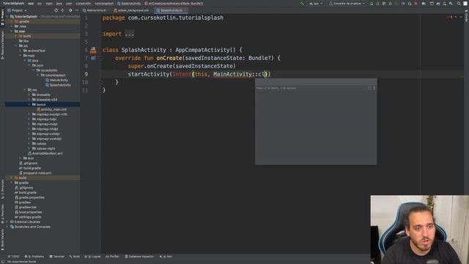This screenshot has width=469, height=264.
Task: Open Search Everywhere magnifier icon
Action: coord(459,4)
